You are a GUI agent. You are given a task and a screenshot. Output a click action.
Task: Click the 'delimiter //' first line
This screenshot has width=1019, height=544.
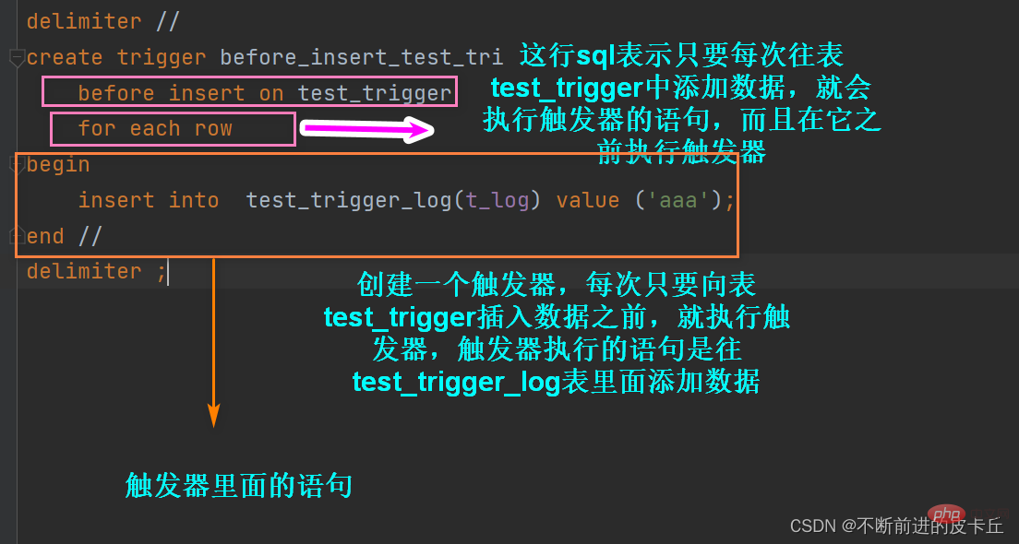102,21
